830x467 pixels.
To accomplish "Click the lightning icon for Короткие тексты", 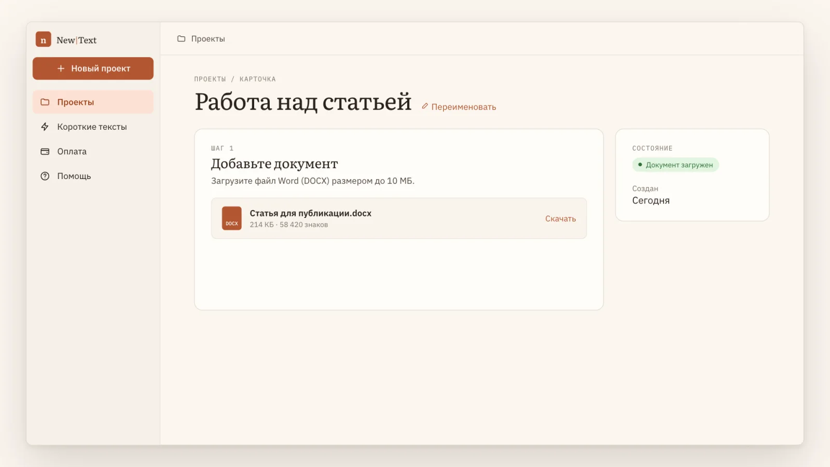I will pos(45,127).
